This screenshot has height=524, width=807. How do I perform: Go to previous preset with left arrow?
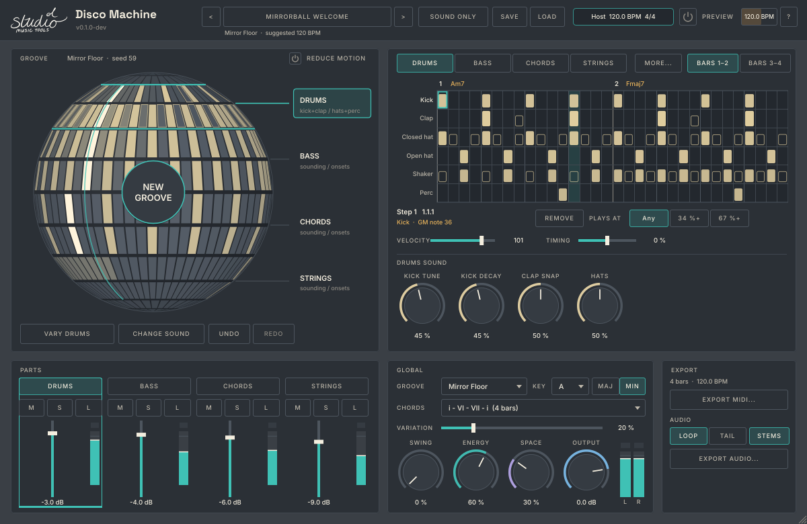pos(211,17)
